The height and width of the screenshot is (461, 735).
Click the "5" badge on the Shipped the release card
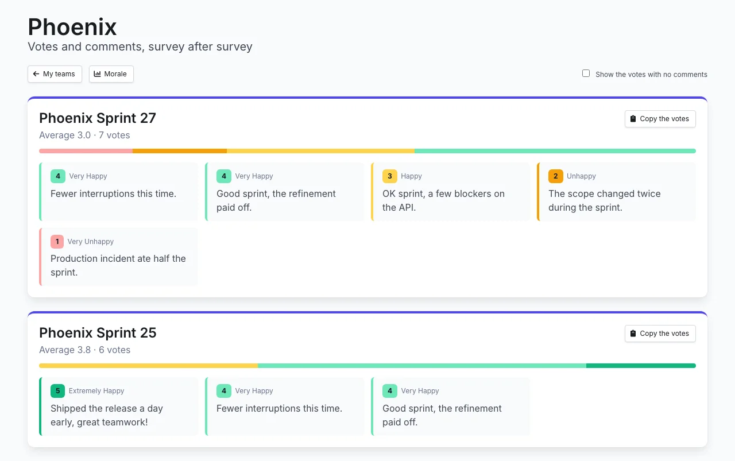click(x=58, y=391)
